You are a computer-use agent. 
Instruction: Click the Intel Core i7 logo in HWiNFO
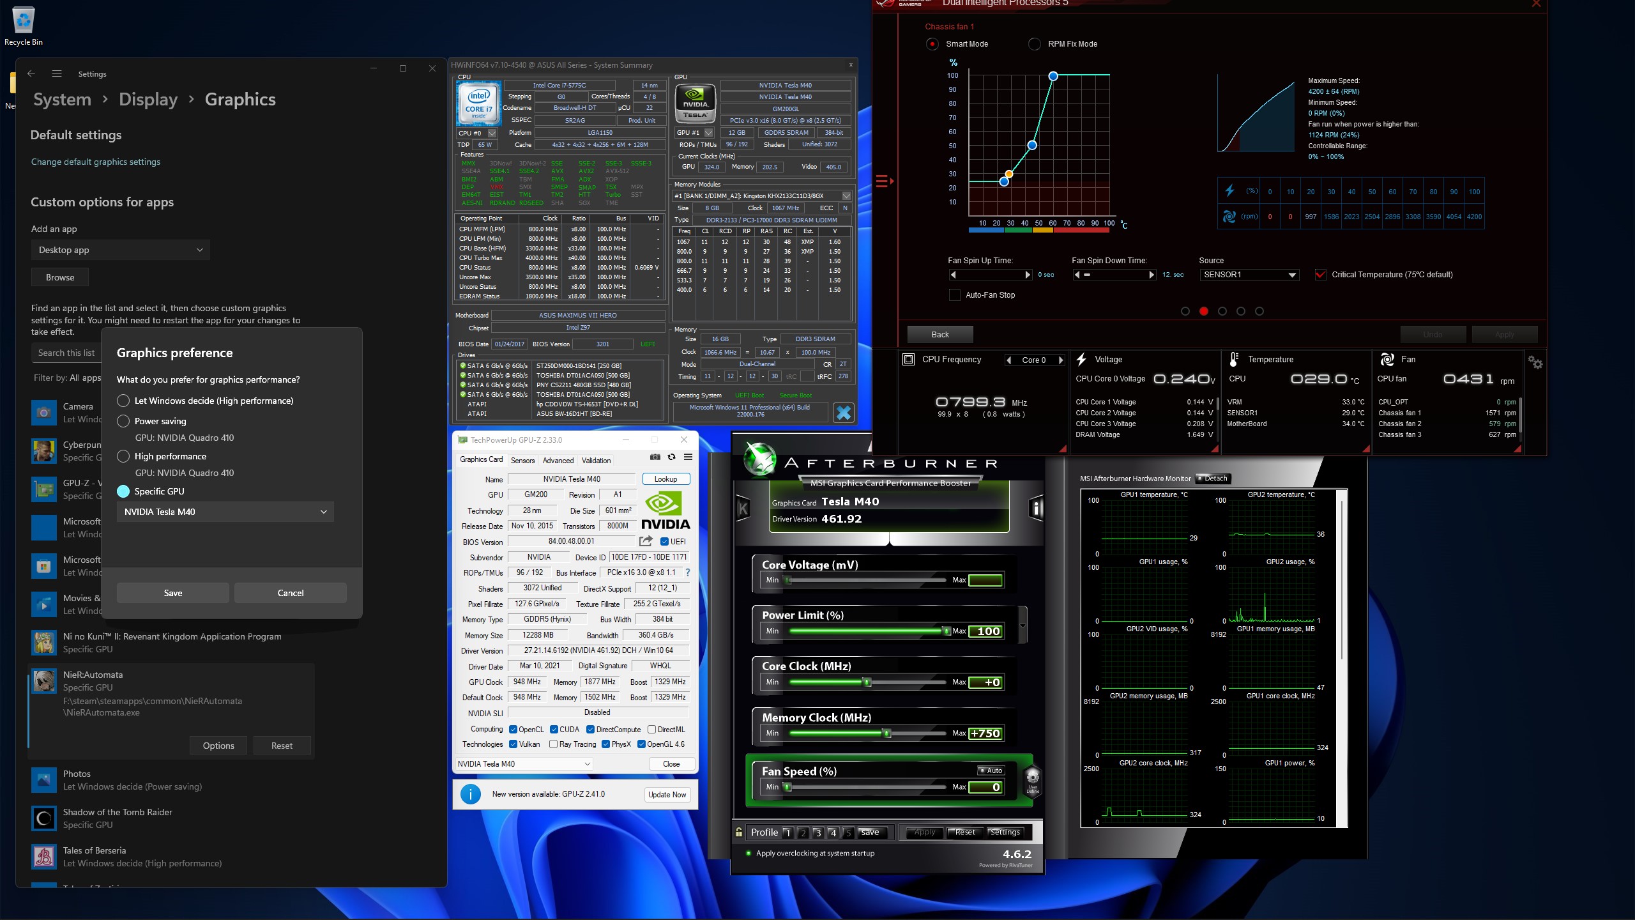click(479, 102)
